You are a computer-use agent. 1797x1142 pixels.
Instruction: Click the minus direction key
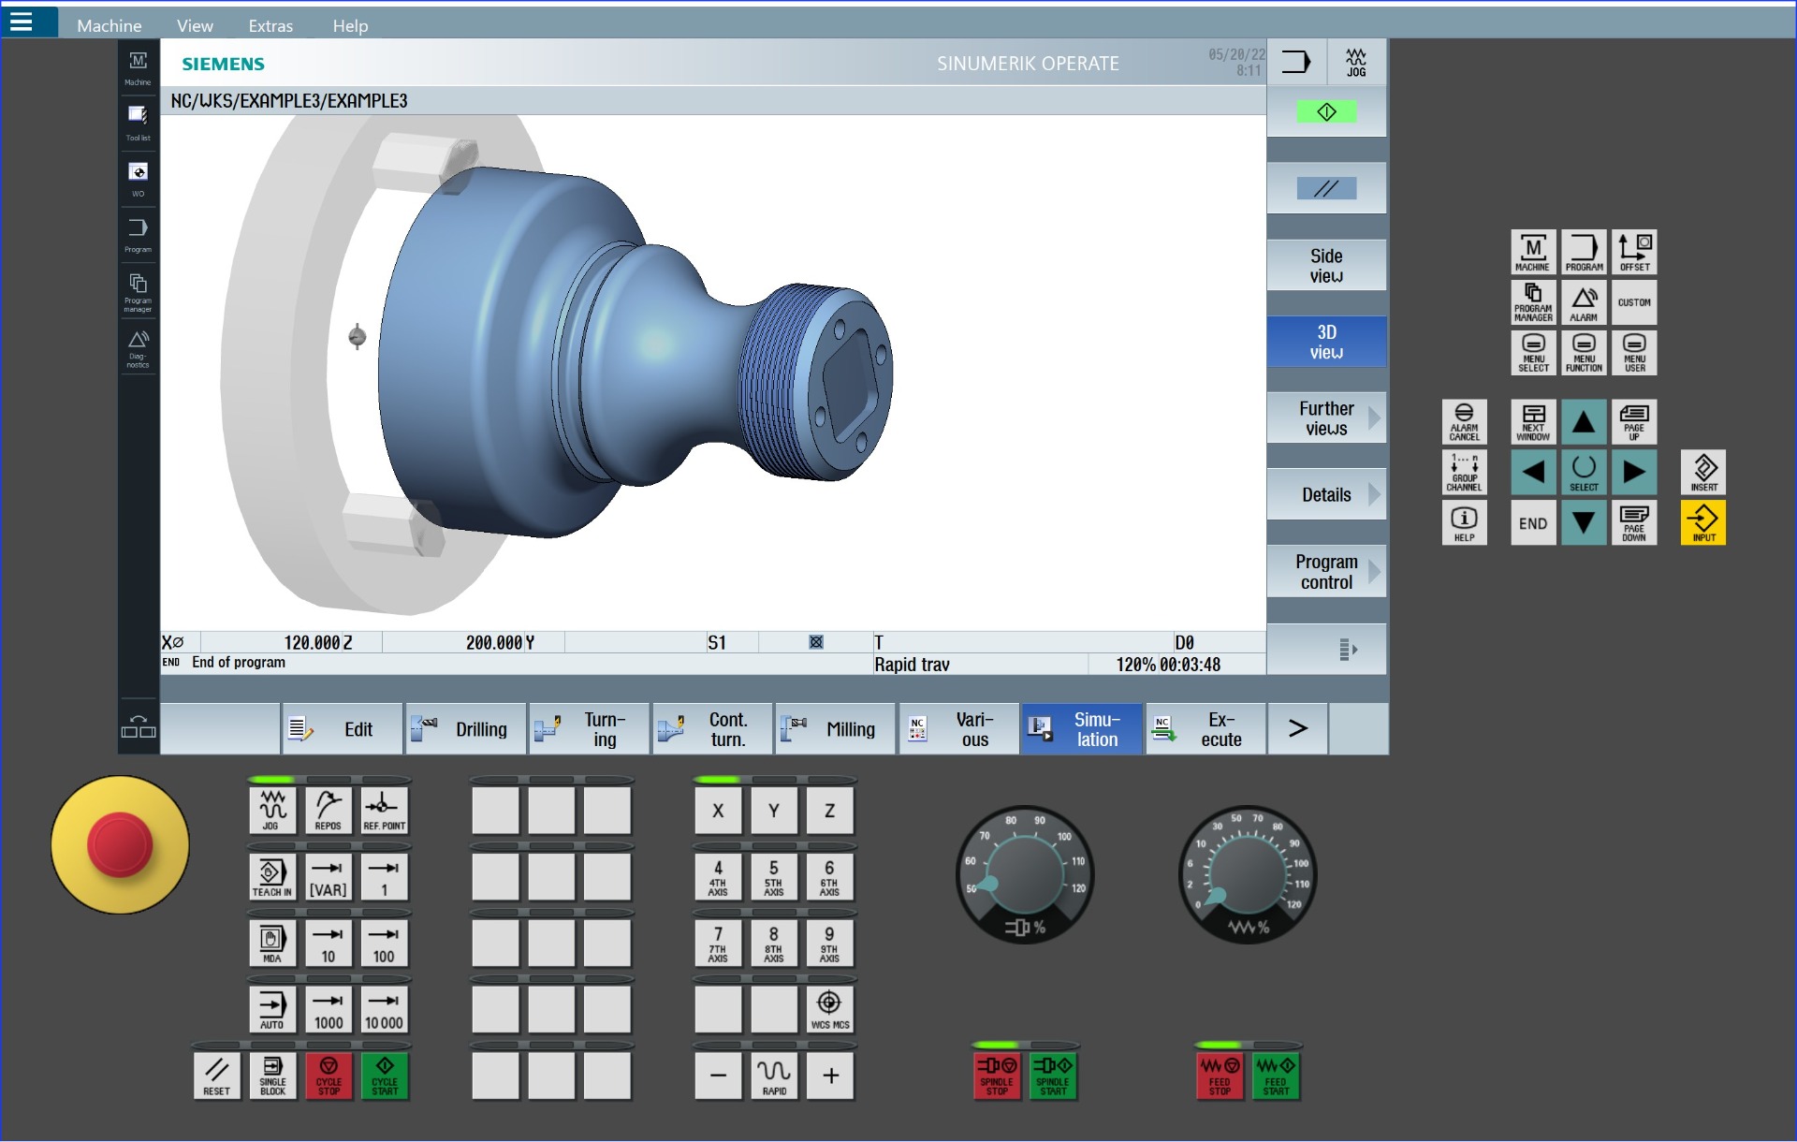tap(718, 1076)
